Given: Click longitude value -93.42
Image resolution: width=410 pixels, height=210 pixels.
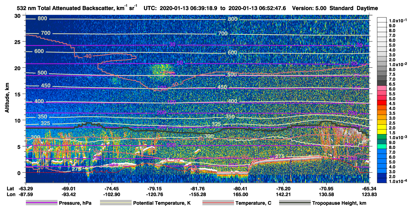Looking at the screenshot, I should pyautogui.click(x=68, y=194).
